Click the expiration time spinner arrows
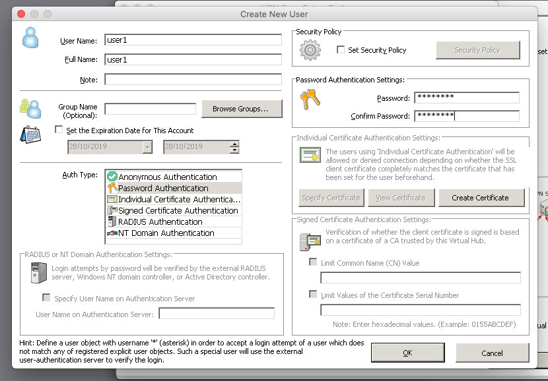This screenshot has width=548, height=381. 234,147
